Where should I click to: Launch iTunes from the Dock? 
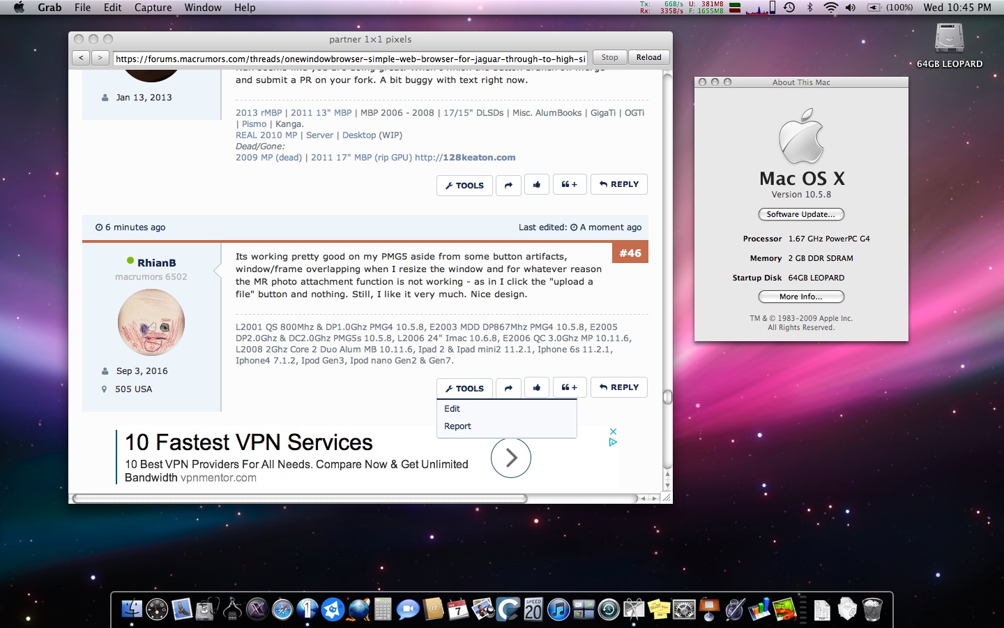click(x=558, y=609)
